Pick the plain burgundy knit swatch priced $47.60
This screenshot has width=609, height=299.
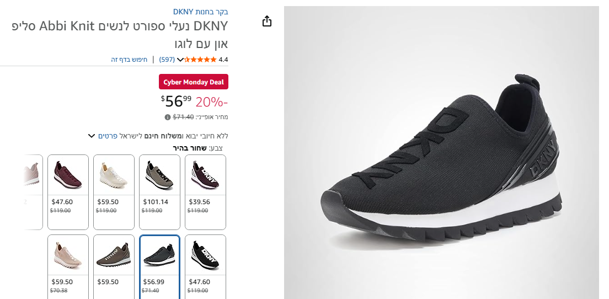pyautogui.click(x=68, y=191)
